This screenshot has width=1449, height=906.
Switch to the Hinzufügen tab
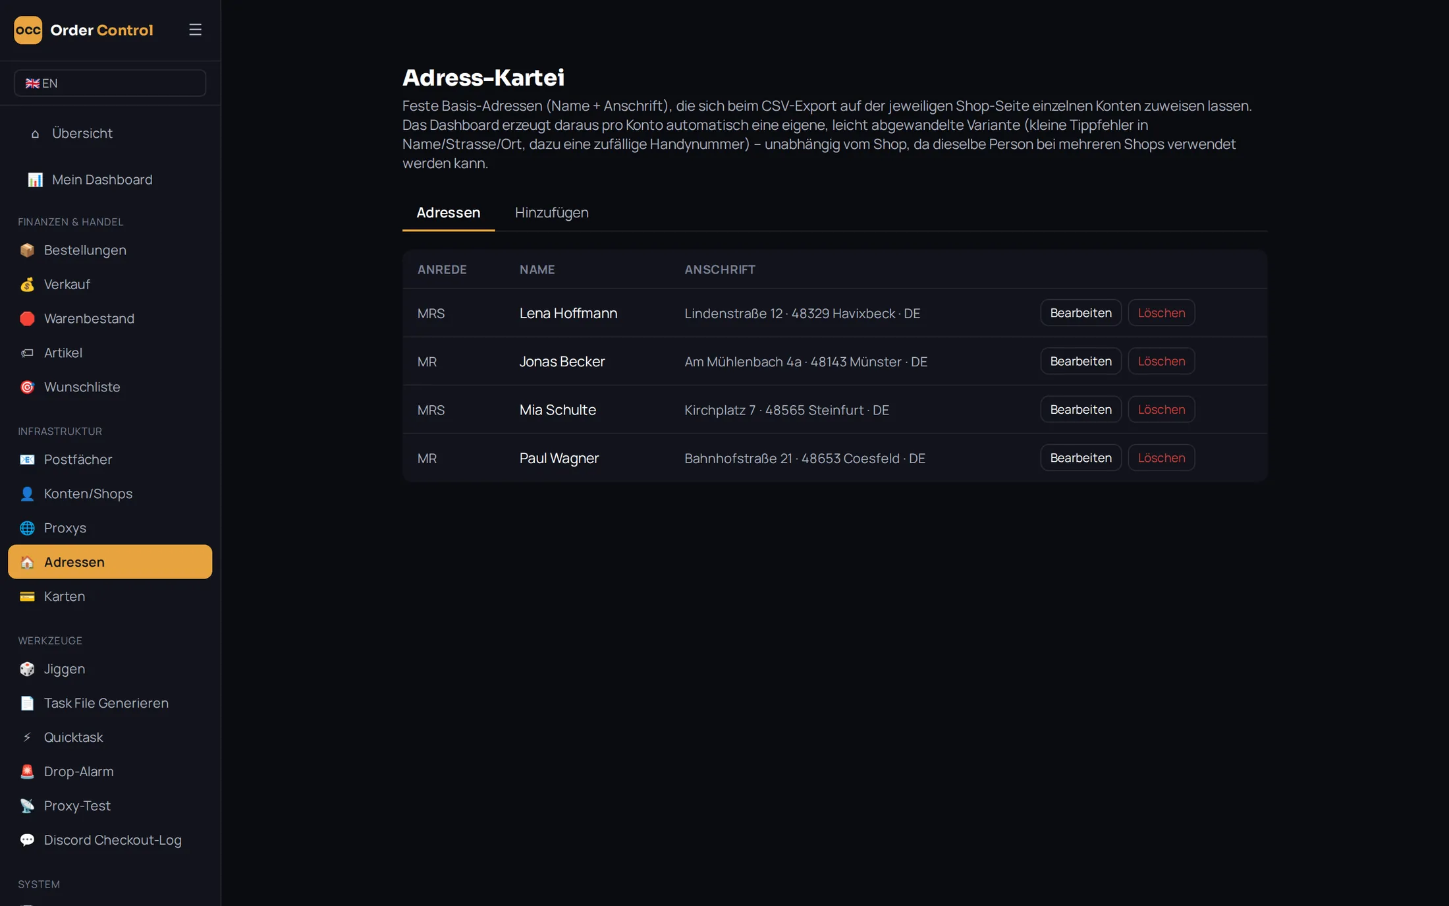[x=552, y=213]
